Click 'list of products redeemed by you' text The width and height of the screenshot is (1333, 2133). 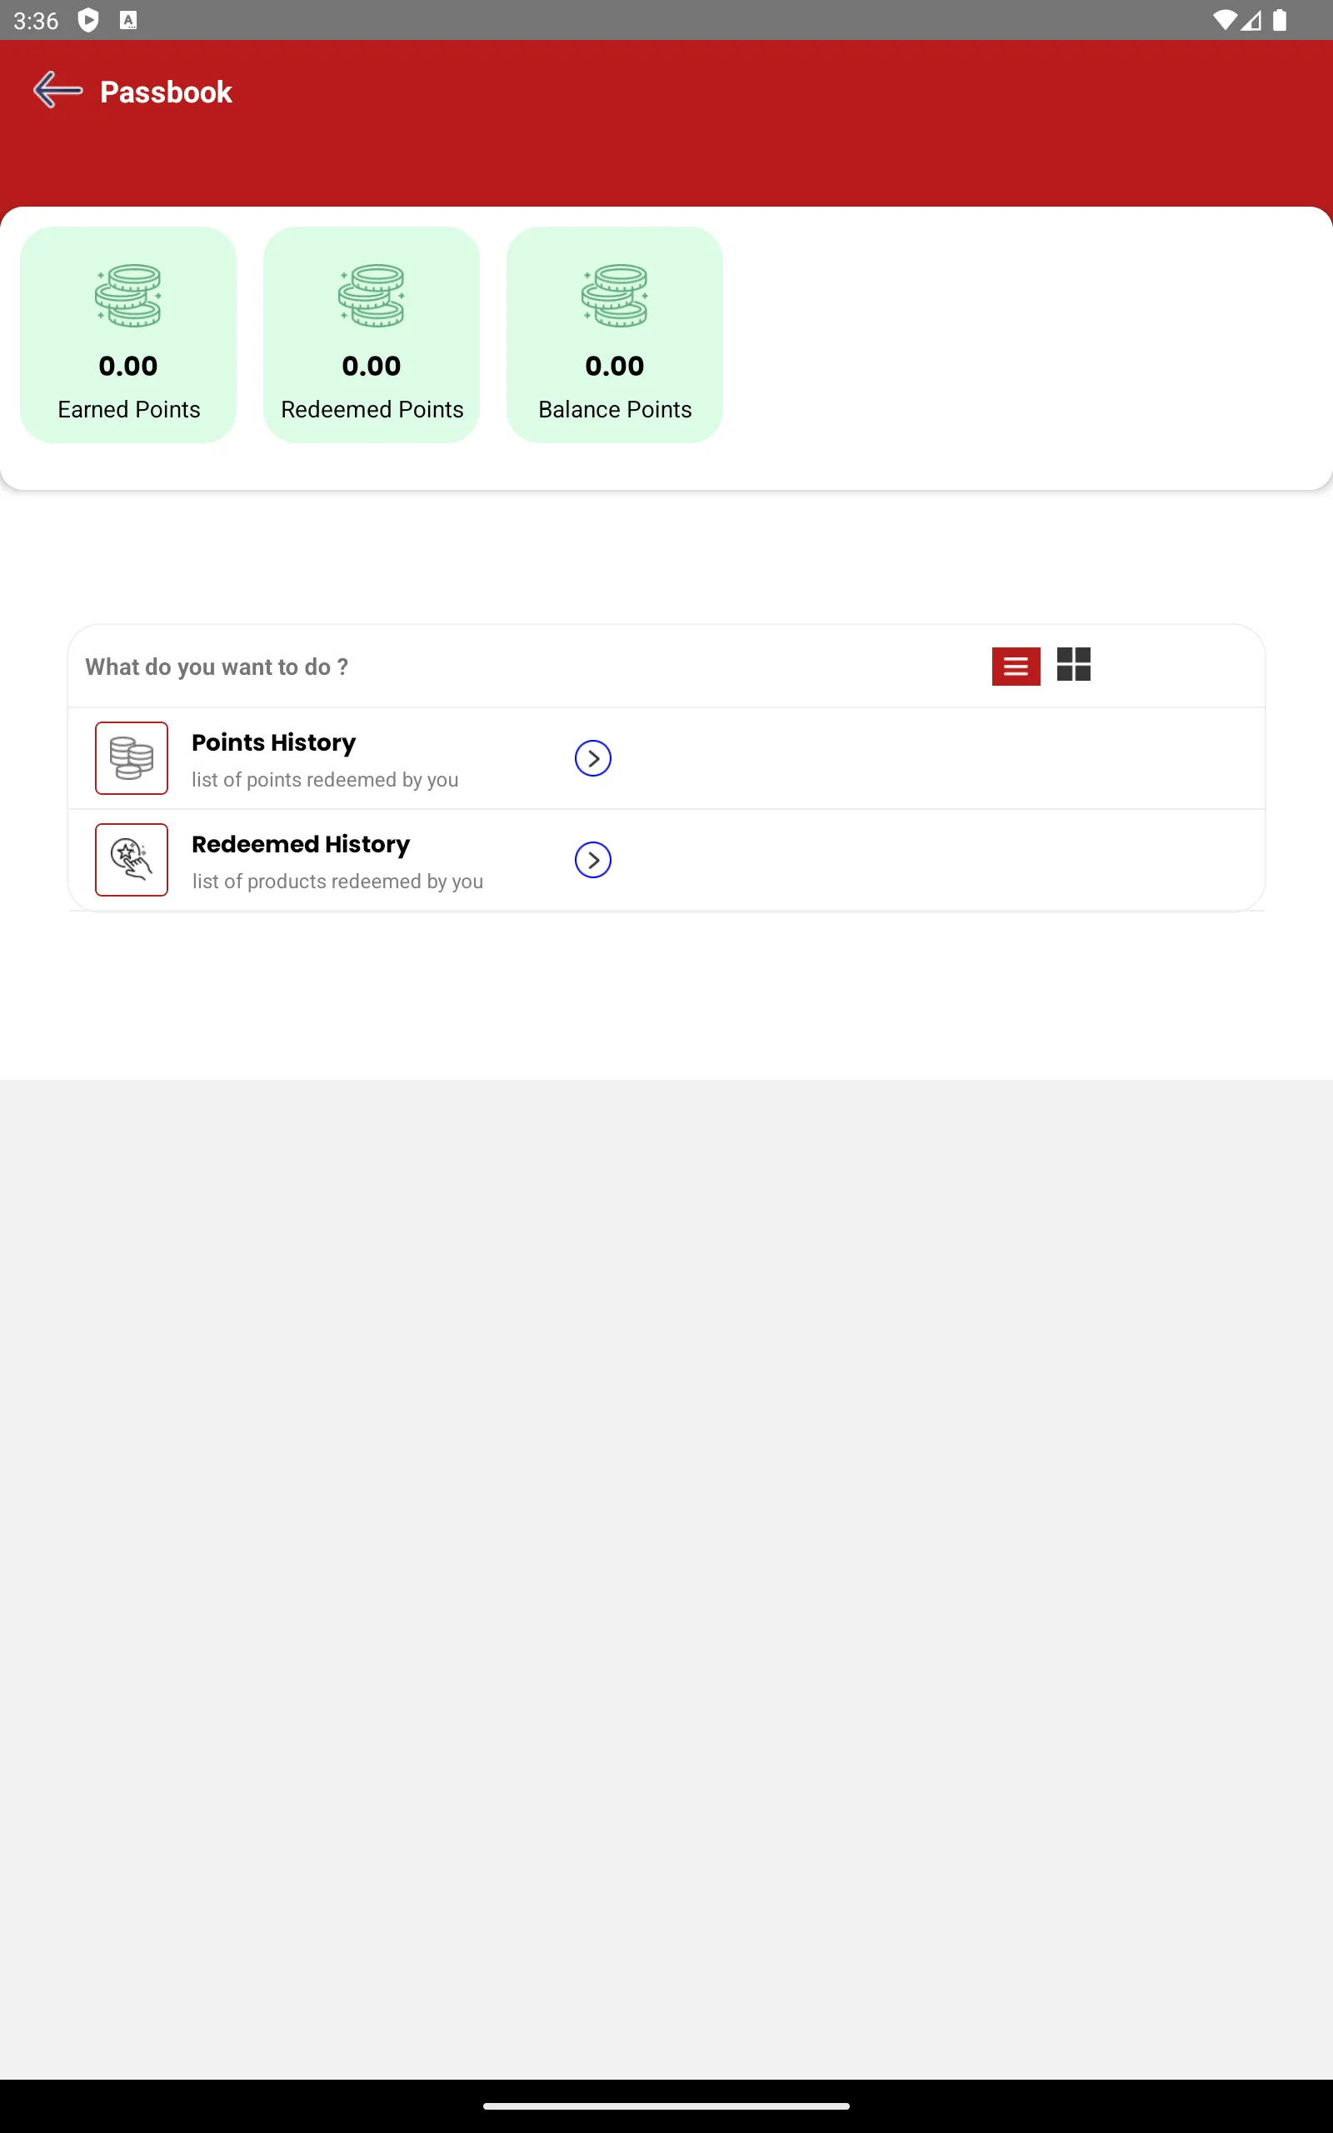(337, 882)
